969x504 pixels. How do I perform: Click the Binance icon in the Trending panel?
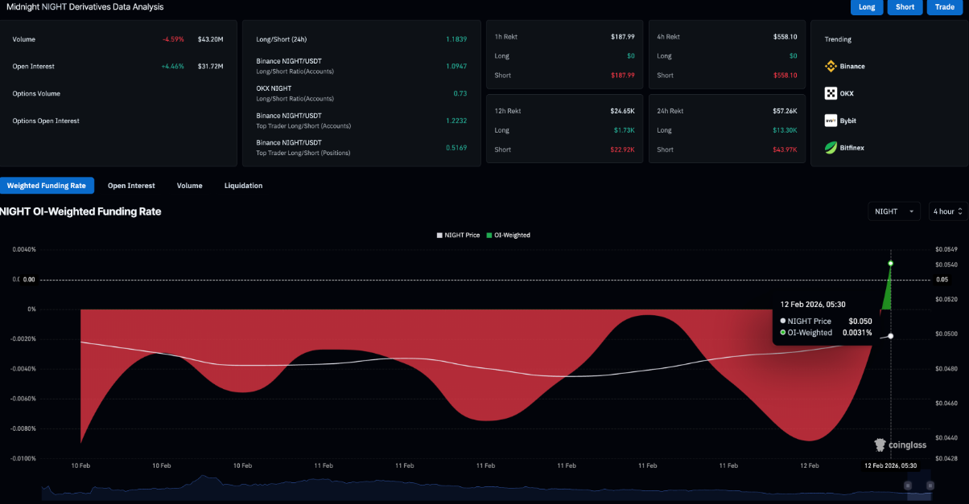coord(830,67)
